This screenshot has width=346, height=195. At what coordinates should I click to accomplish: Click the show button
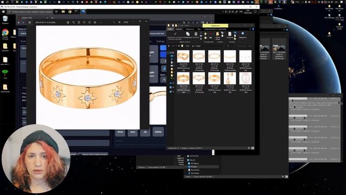tap(120, 132)
